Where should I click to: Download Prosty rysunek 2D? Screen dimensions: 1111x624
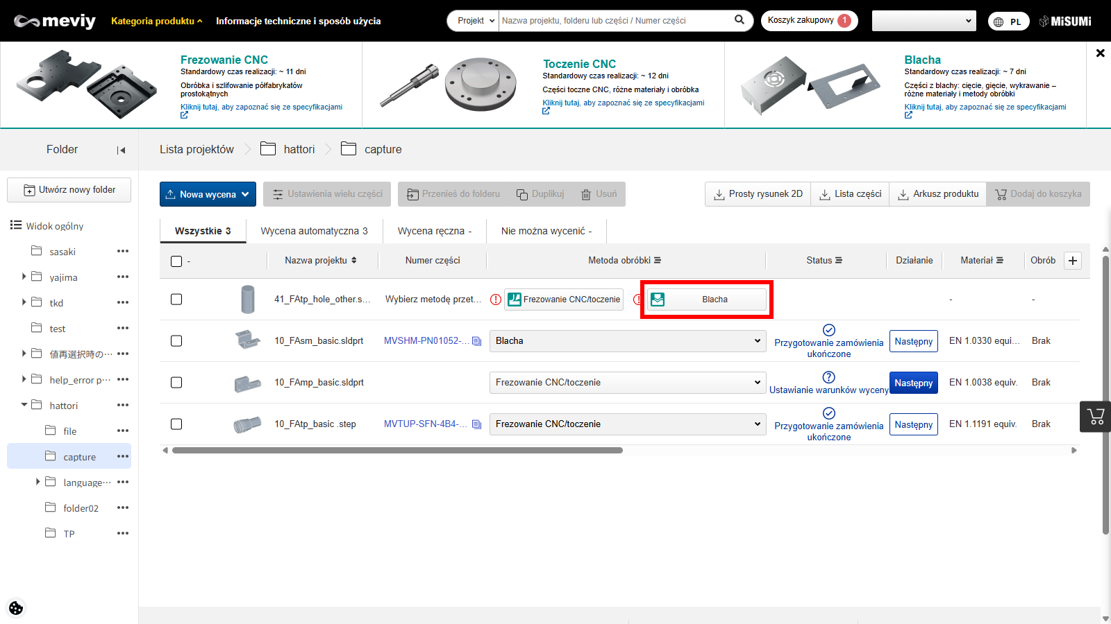point(758,194)
